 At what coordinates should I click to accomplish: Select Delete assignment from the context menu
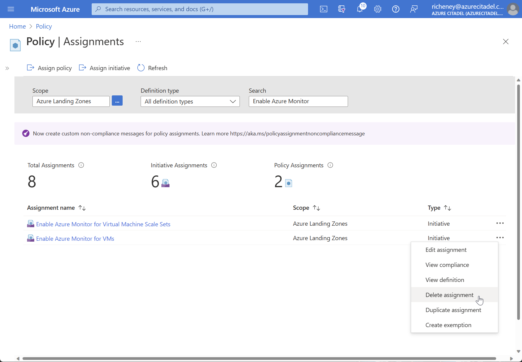[x=449, y=295]
